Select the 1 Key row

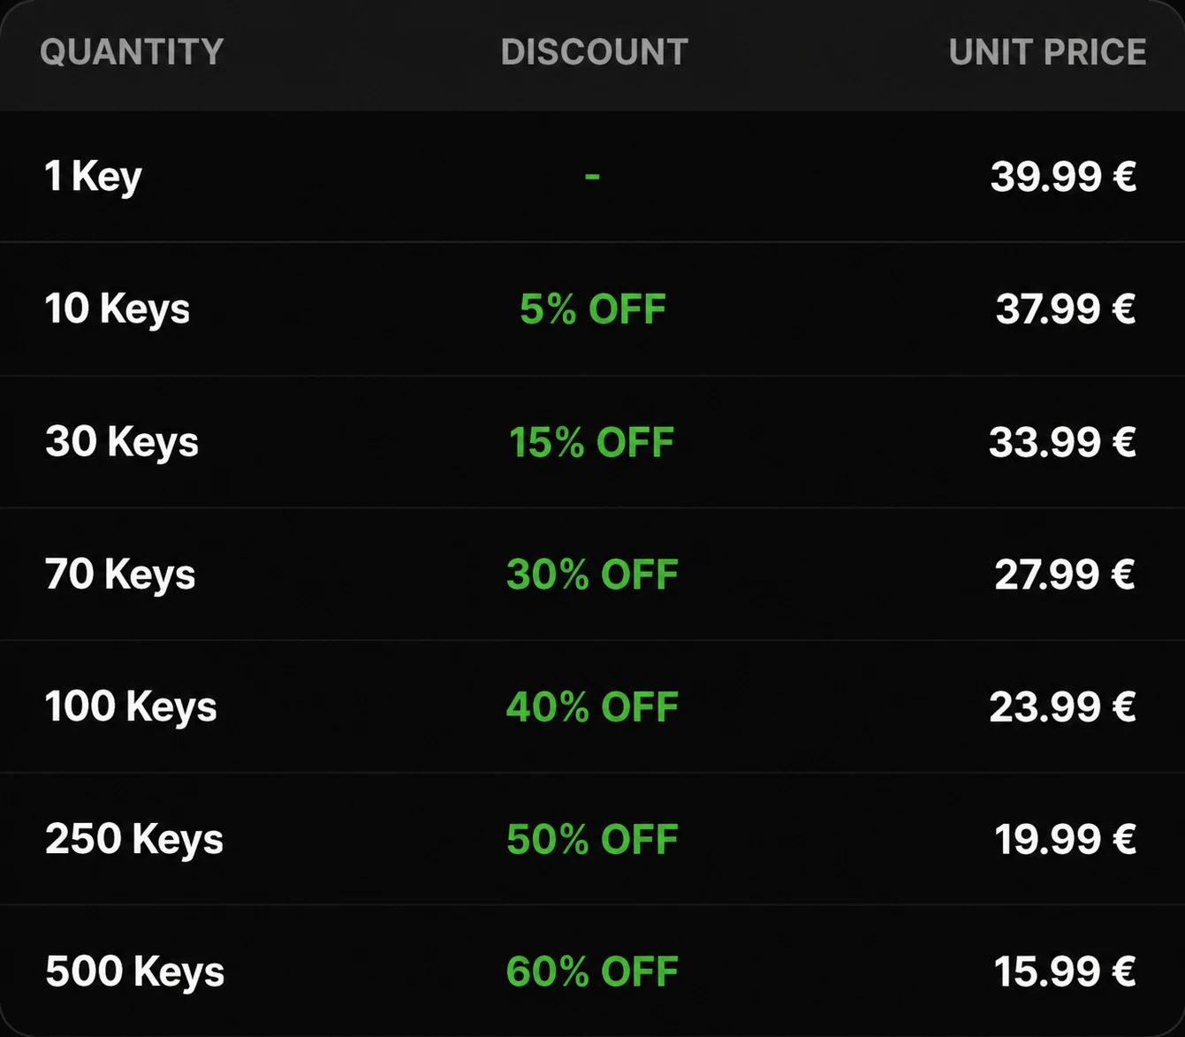point(592,176)
